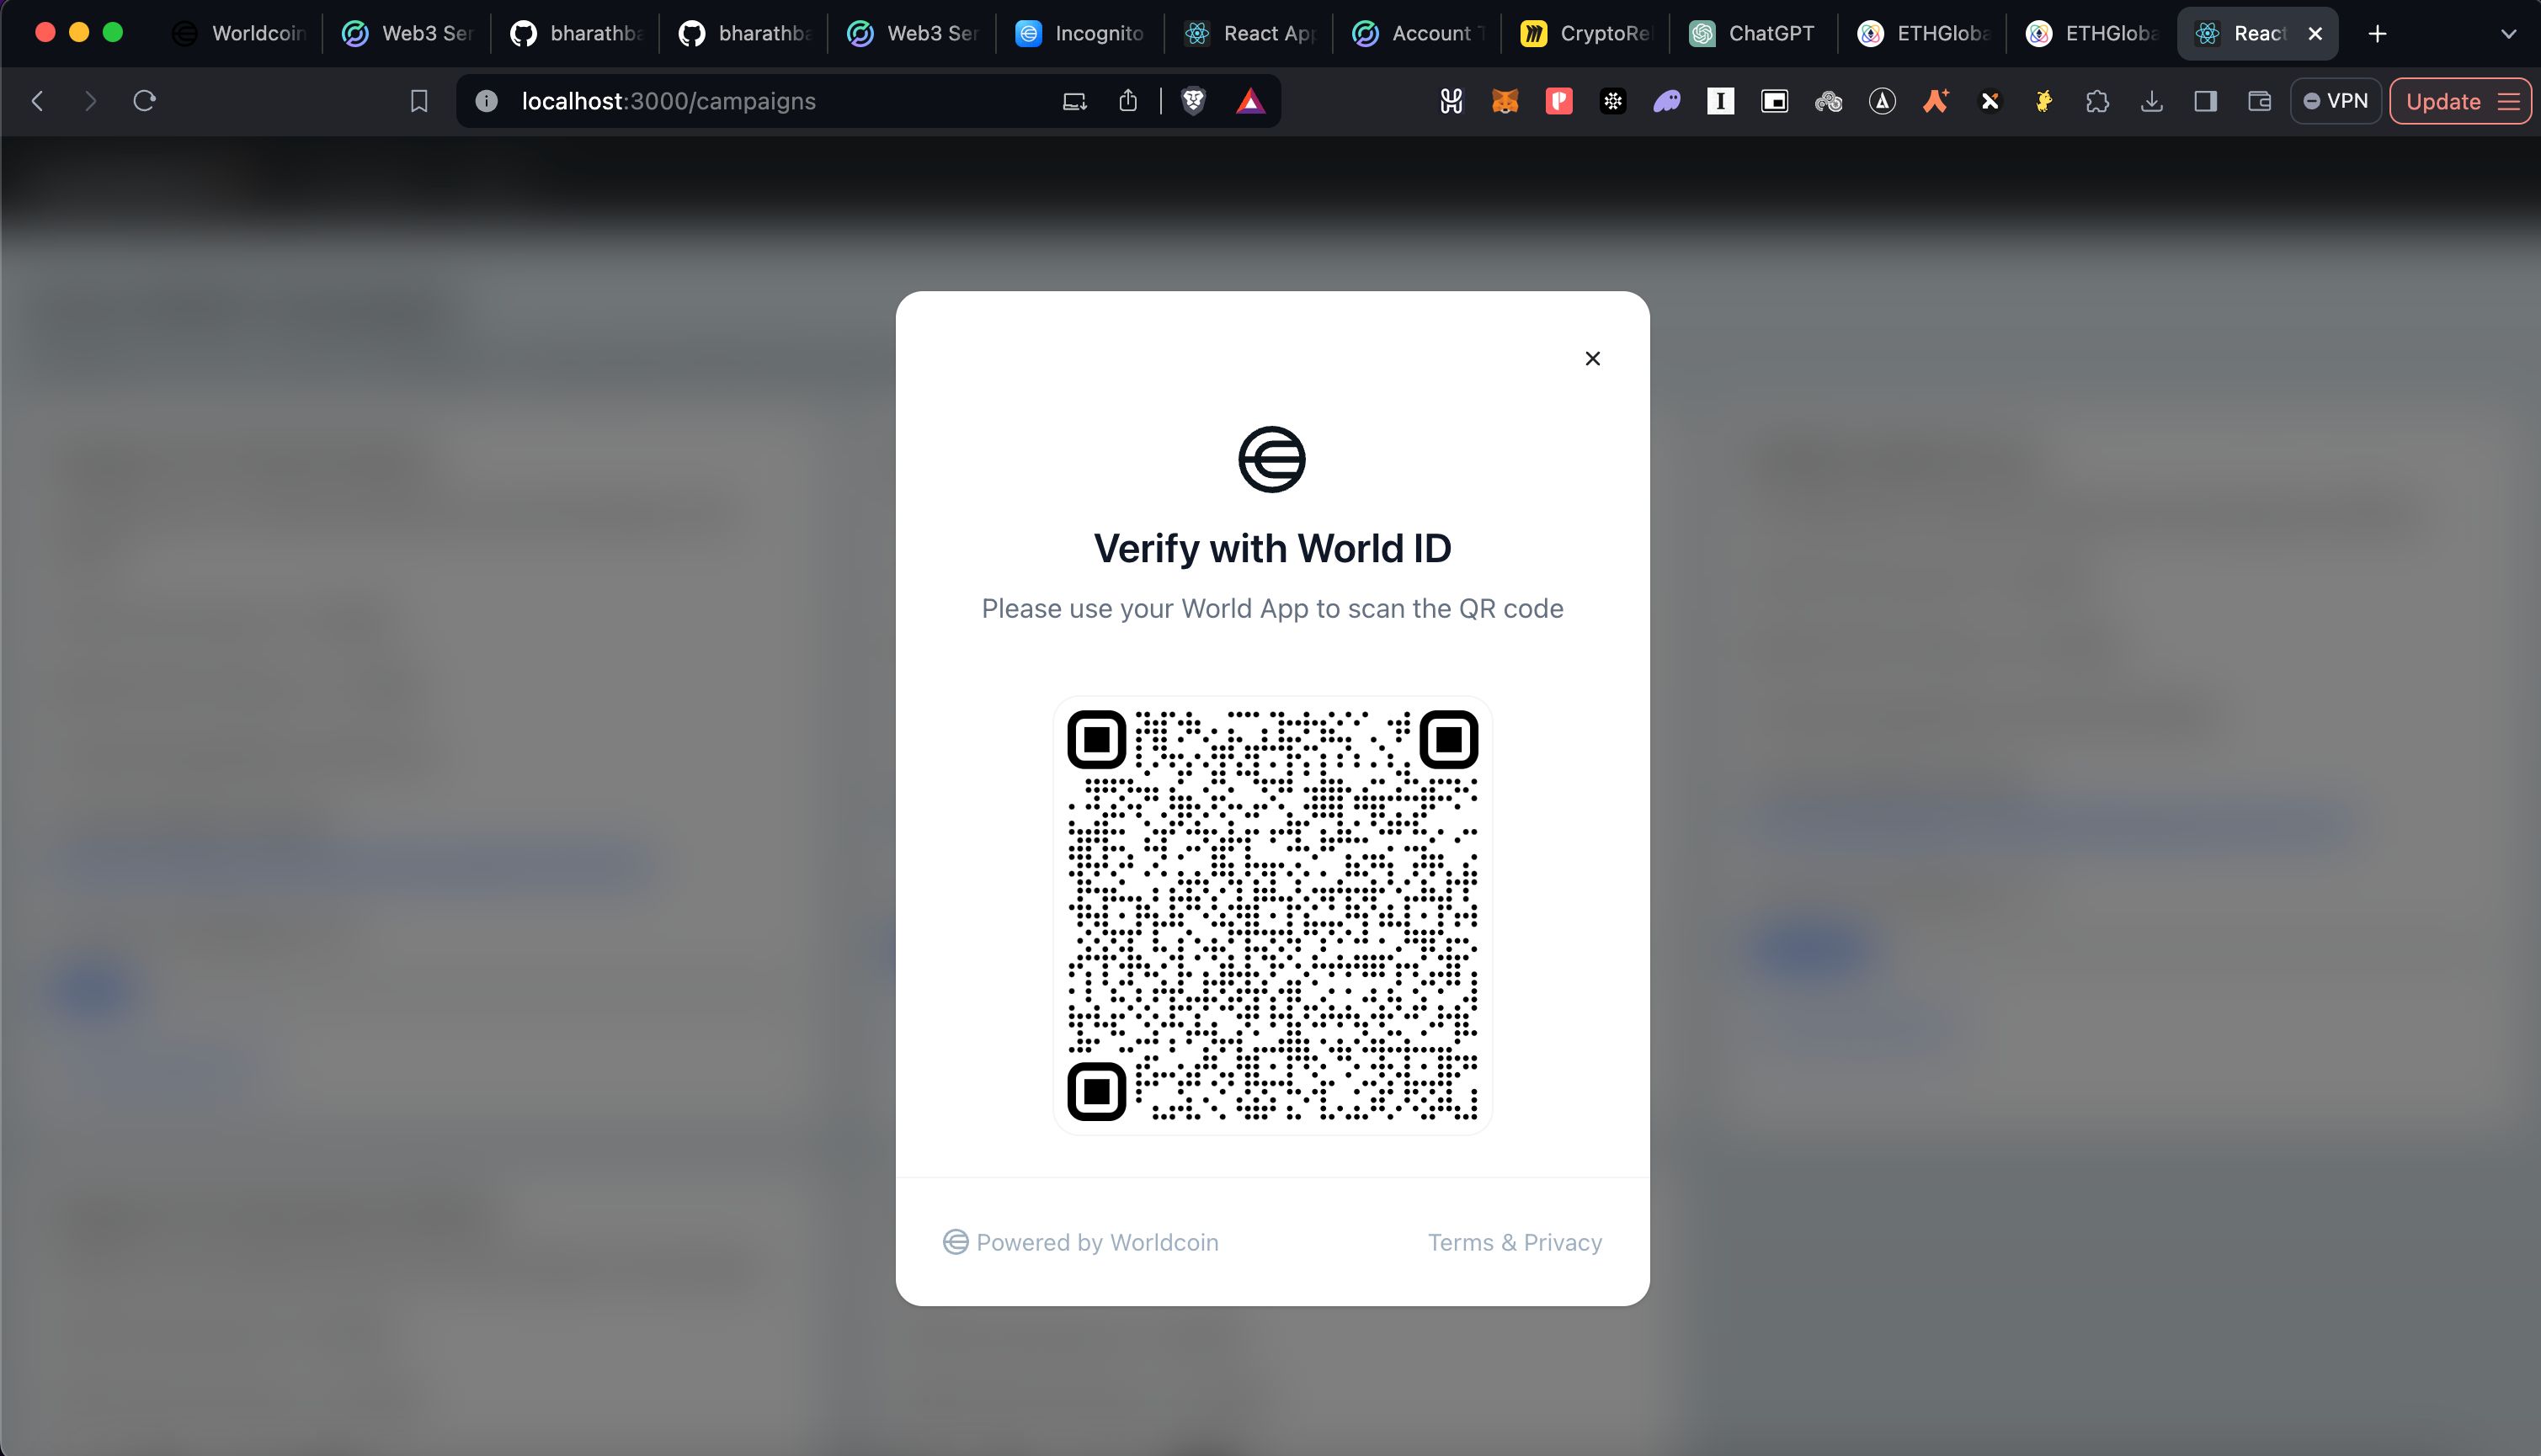Open the Phantom ghost extension

coord(1667,101)
